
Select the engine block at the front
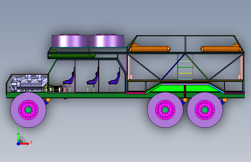[x=29, y=84]
